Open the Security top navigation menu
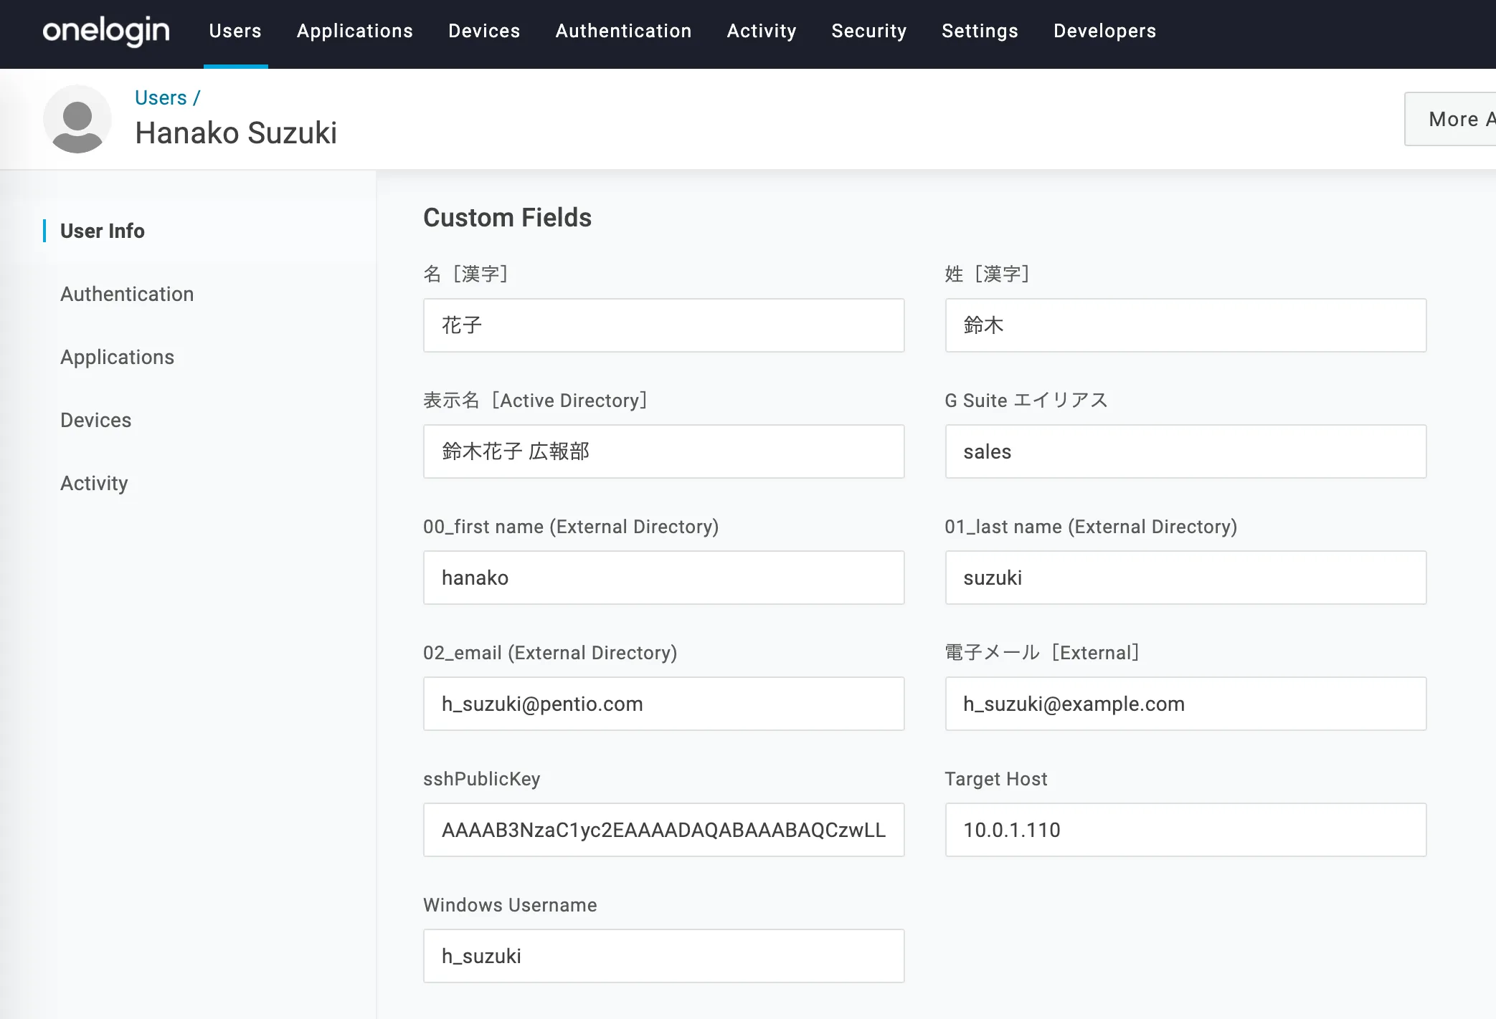 click(x=869, y=31)
